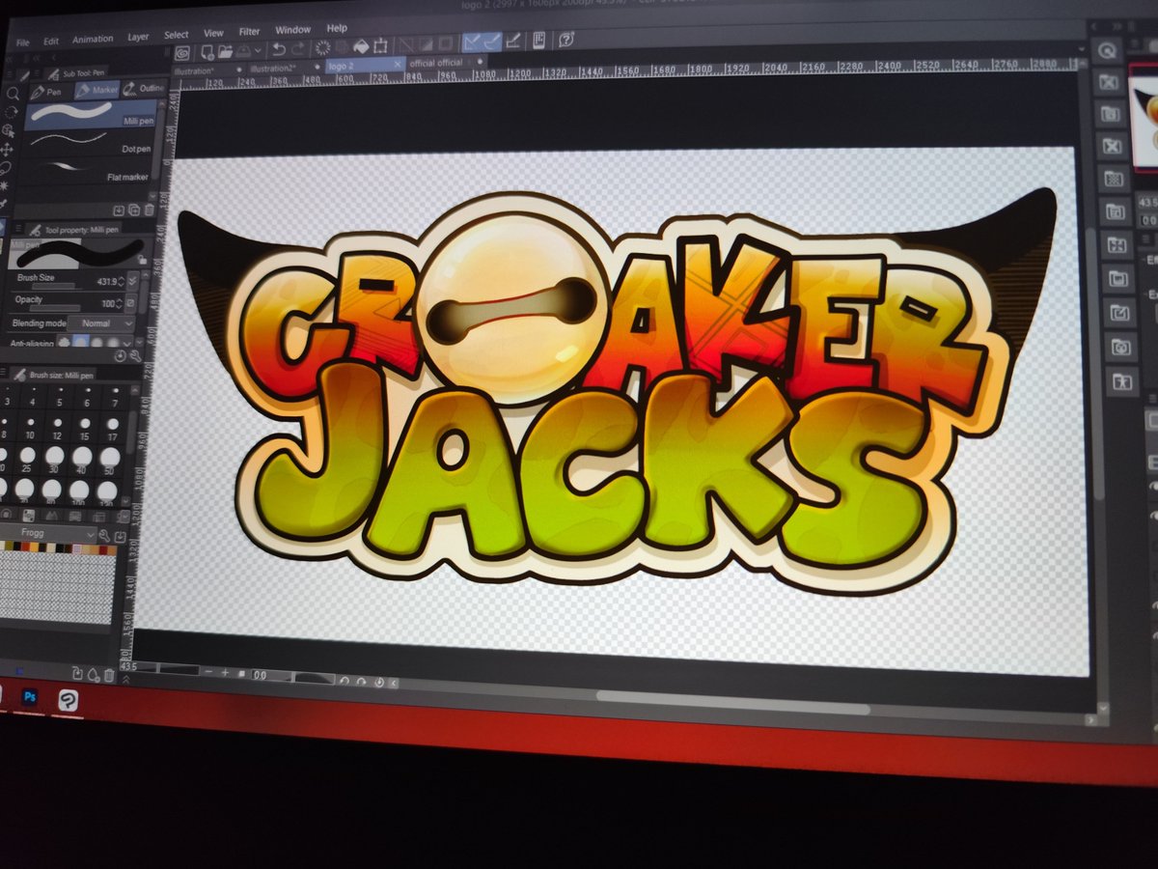Open the Edit menu

51,42
